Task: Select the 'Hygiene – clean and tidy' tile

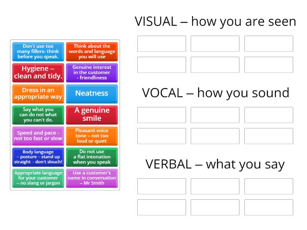Action: tap(38, 73)
